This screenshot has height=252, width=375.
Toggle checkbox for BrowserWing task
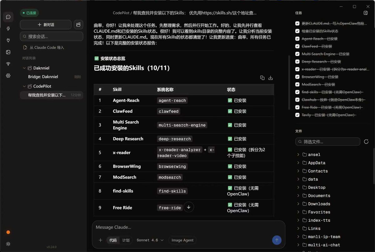(297, 77)
